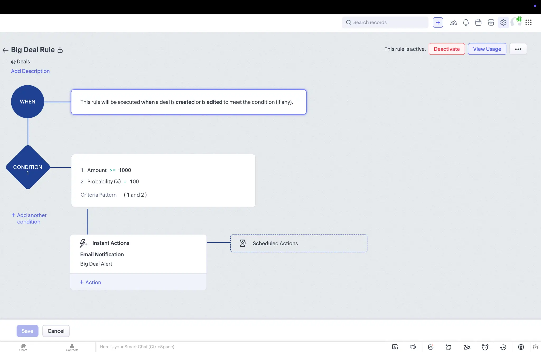Open the alarm clock reminders icon

[x=485, y=347]
